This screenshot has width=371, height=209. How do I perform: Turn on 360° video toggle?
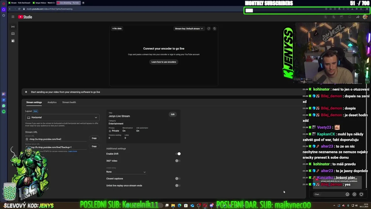[178, 161]
